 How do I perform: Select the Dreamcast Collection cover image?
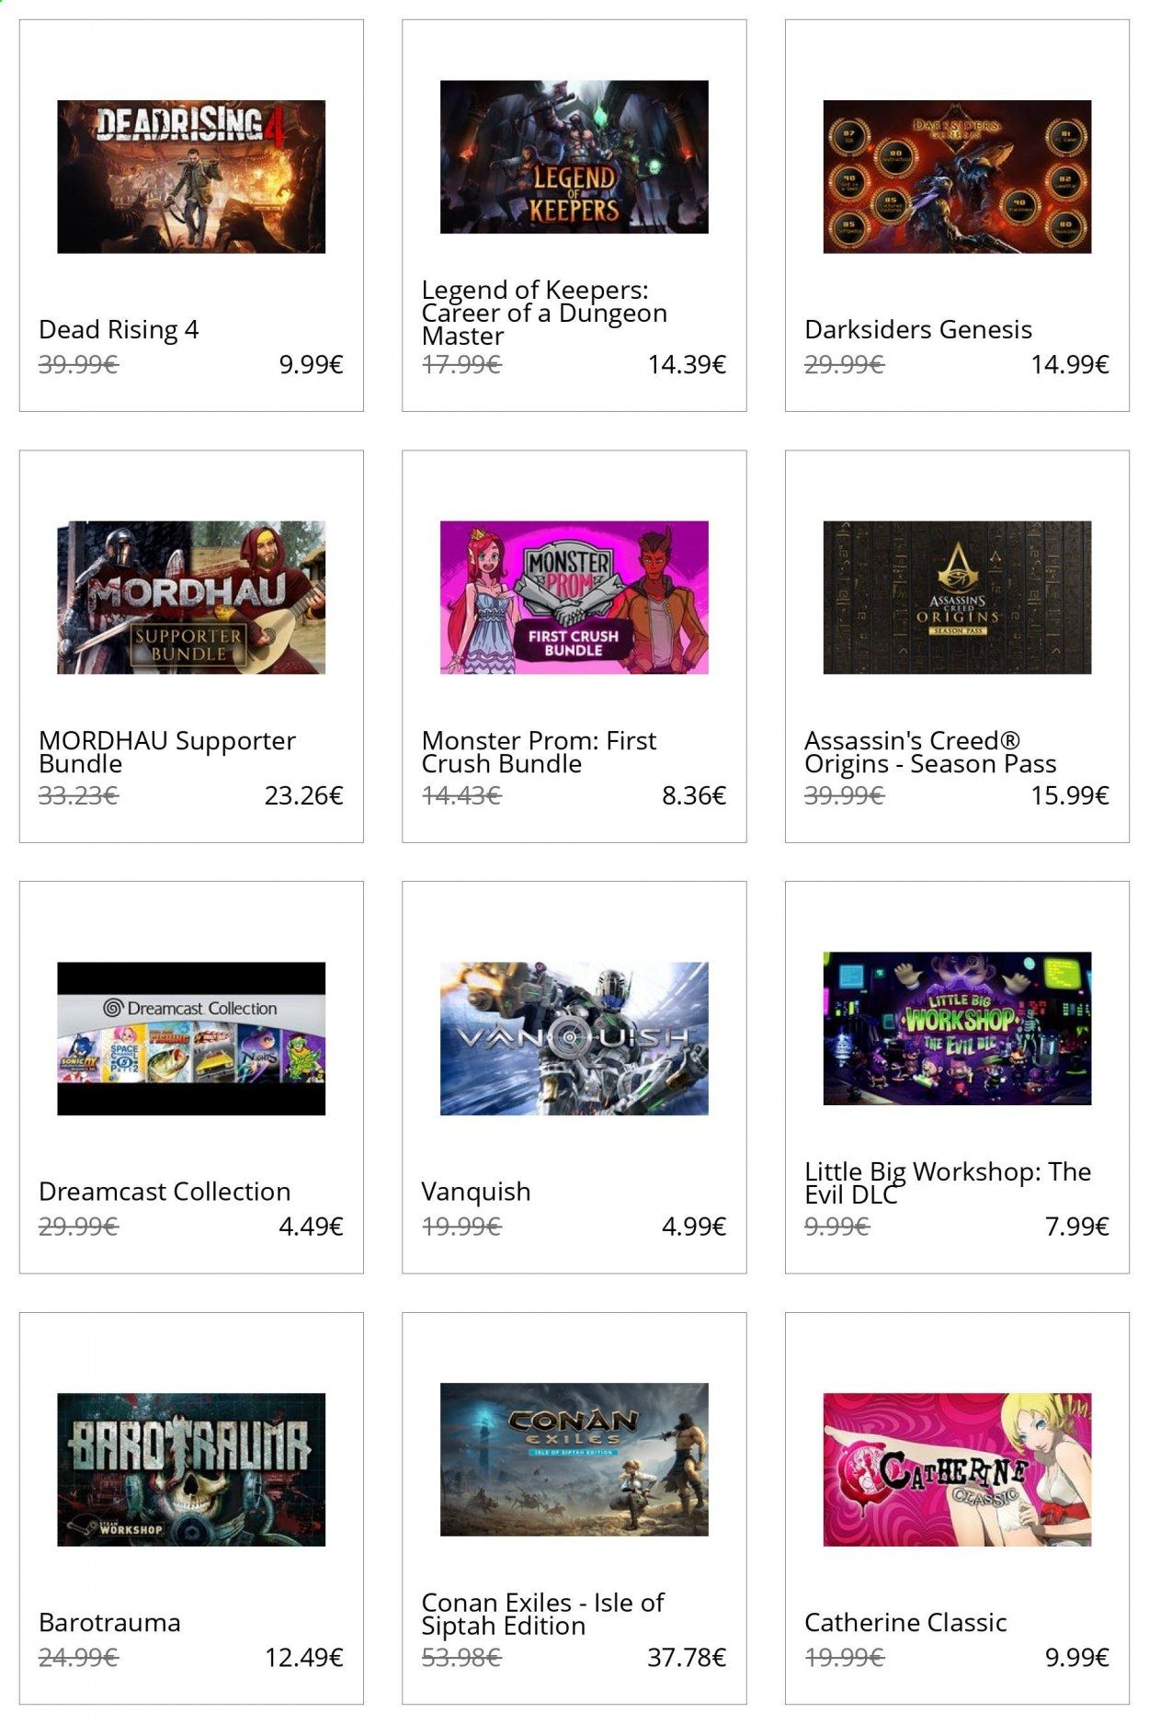click(x=191, y=1039)
